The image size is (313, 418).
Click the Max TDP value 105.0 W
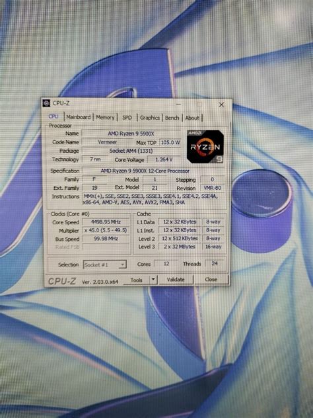pos(170,142)
